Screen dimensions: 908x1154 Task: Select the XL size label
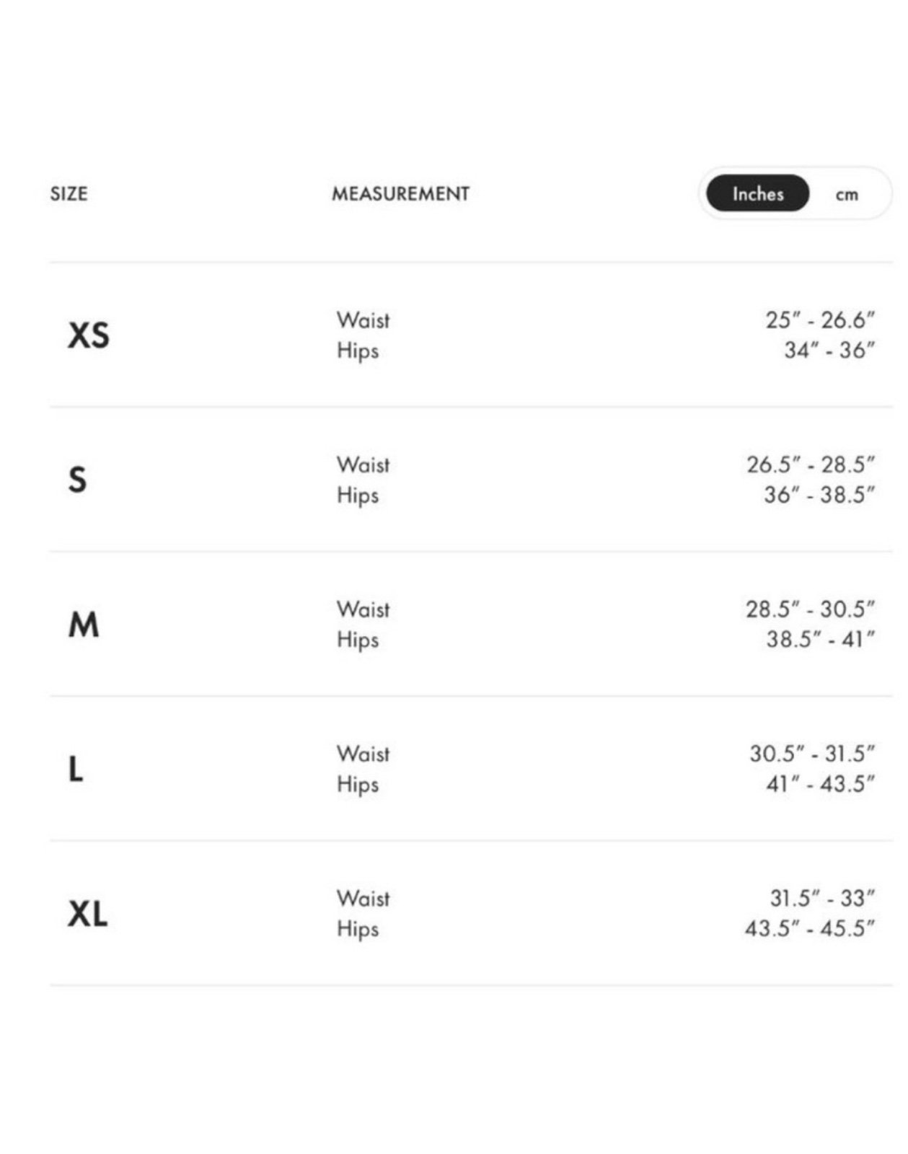[88, 914]
